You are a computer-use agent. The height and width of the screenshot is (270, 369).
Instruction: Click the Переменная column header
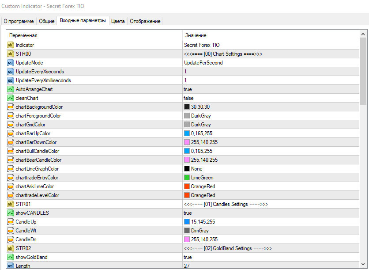point(23,35)
